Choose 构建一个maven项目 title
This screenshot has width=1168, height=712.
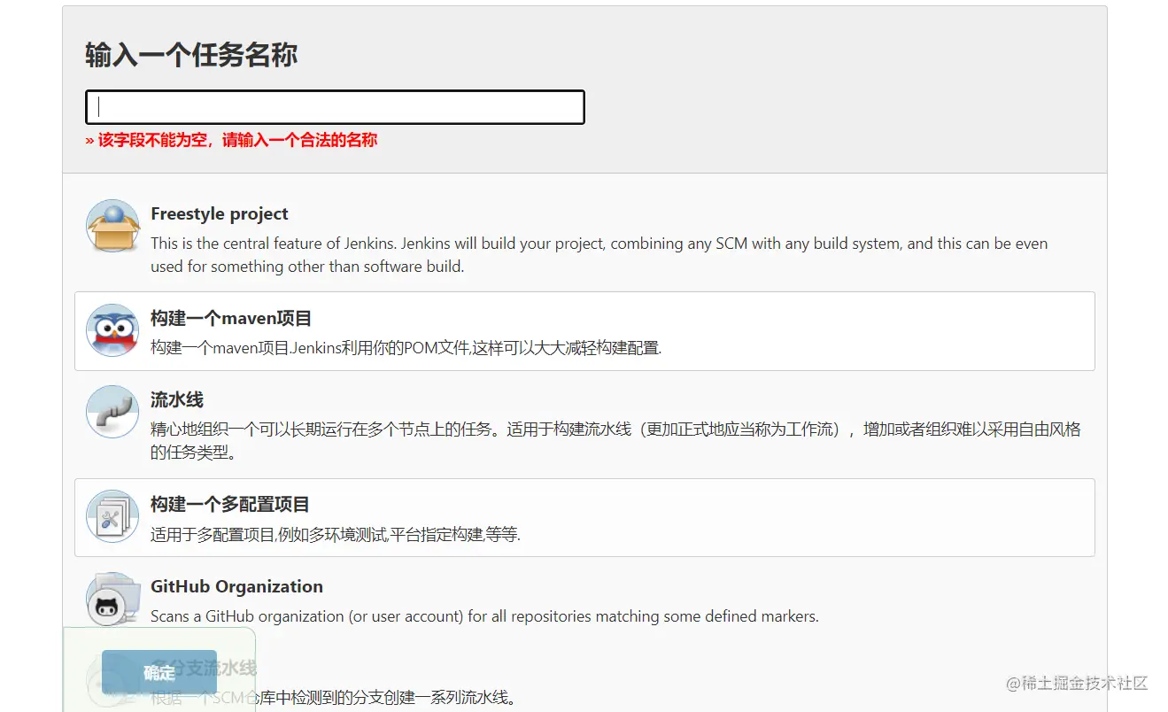(x=231, y=318)
